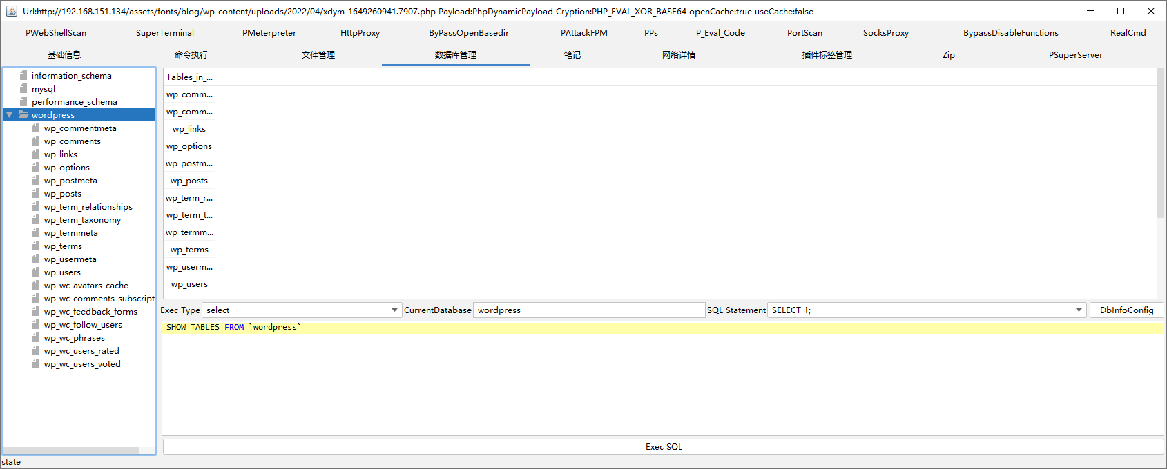Screen dimensions: 1167x469
Task: Click the wp_posts table icon in tree
Action: pyautogui.click(x=36, y=194)
